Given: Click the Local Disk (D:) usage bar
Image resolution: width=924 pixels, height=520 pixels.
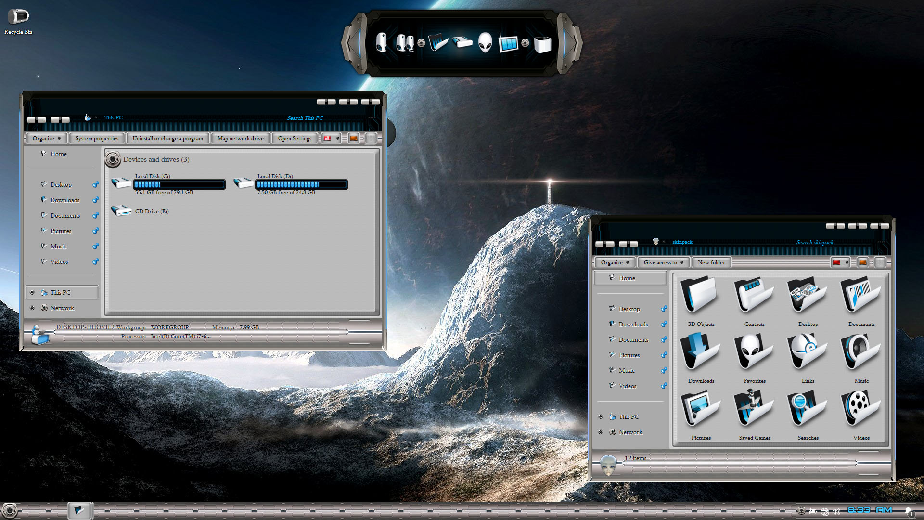Looking at the screenshot, I should pos(301,184).
